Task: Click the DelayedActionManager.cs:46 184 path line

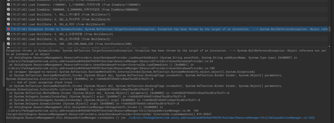Action: pyautogui.click(x=102, y=111)
